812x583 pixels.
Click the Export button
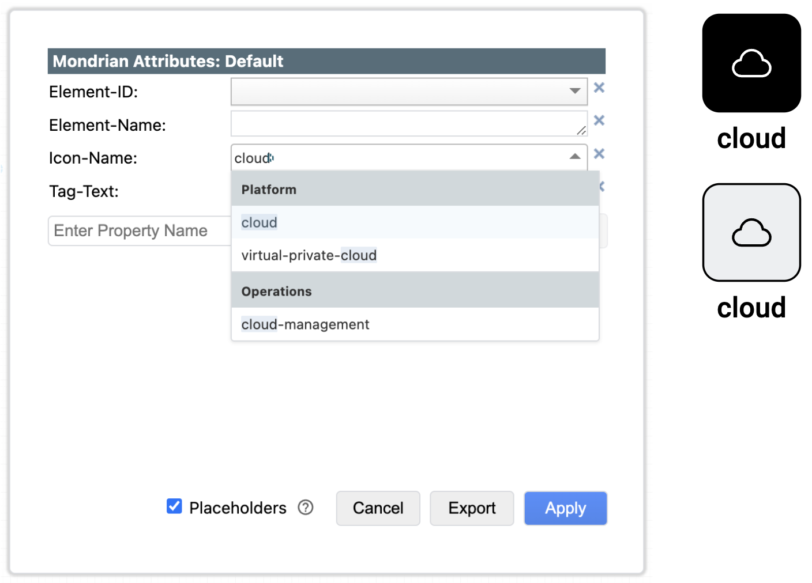471,508
